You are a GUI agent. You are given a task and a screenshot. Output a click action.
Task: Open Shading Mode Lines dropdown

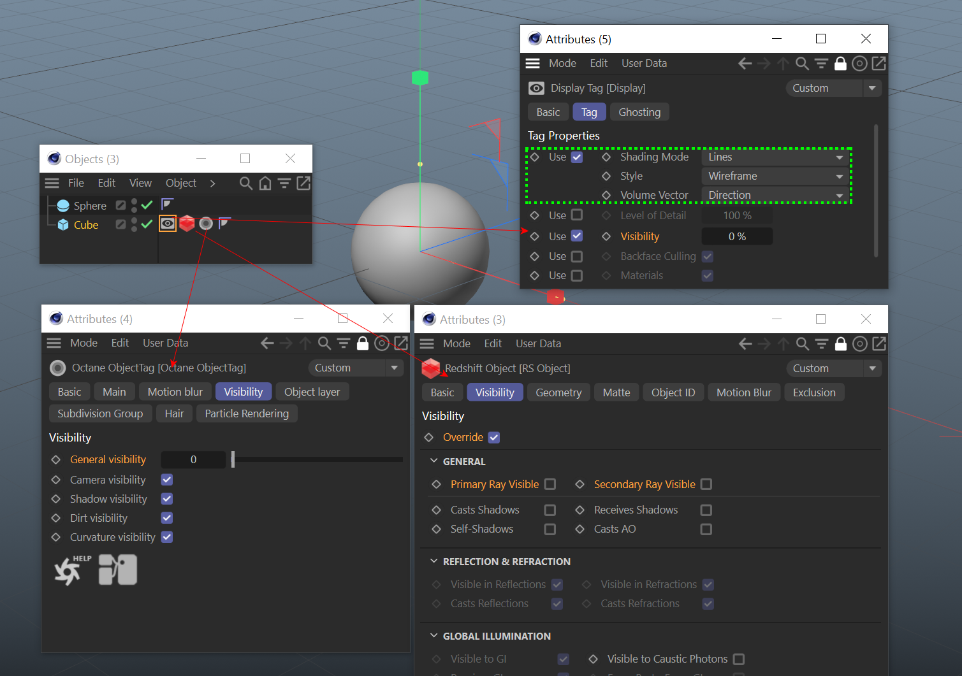(x=776, y=157)
